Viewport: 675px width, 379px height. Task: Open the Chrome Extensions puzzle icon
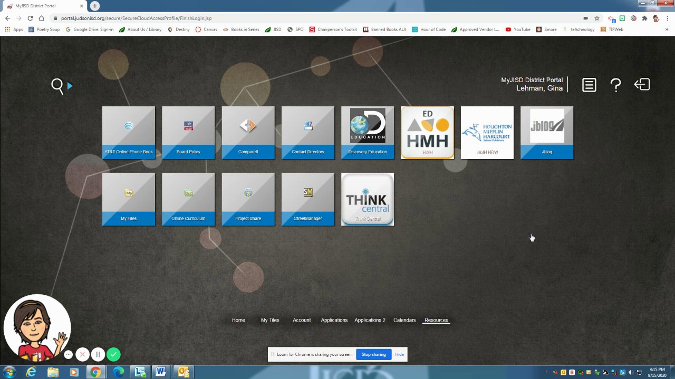[x=644, y=18]
